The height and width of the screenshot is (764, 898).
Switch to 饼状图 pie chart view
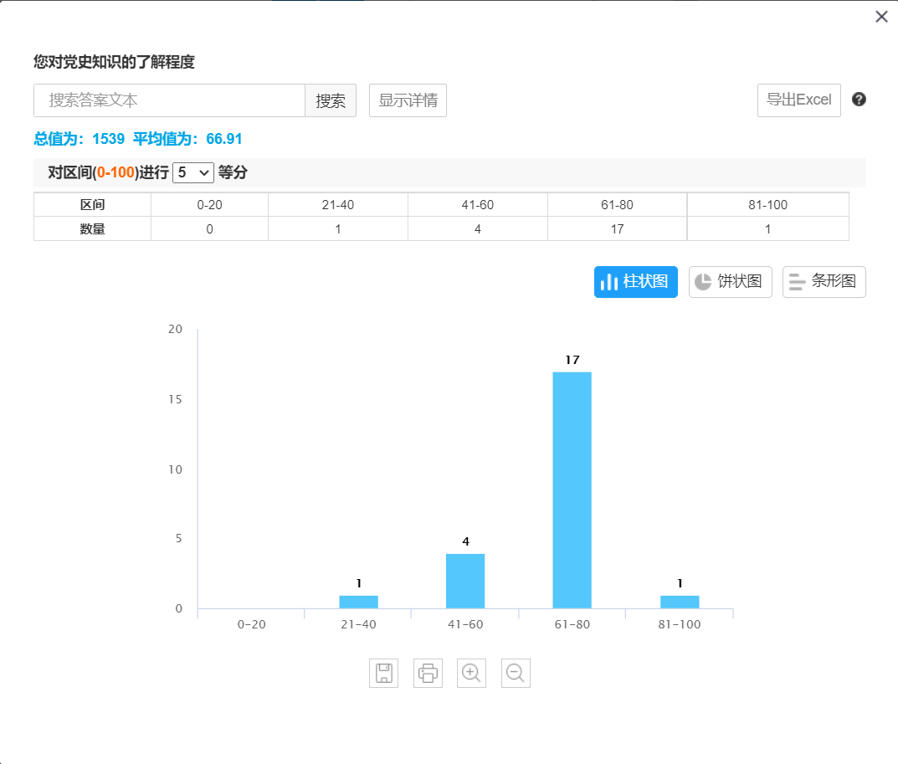pos(730,282)
